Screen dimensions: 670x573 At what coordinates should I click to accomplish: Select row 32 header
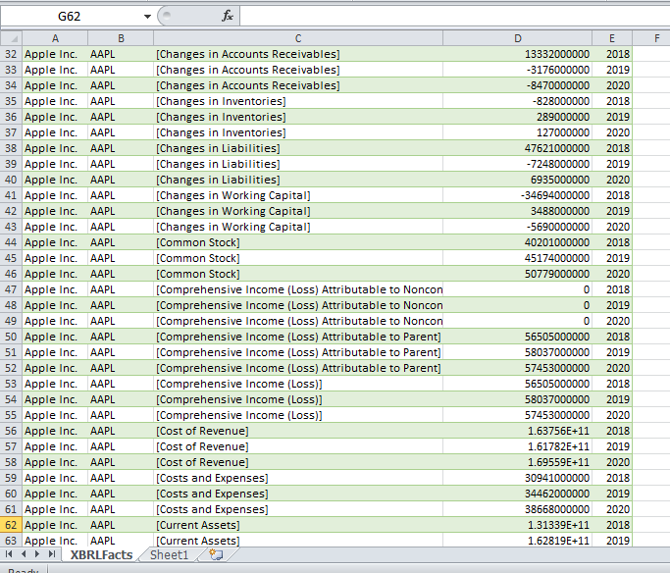(x=11, y=54)
